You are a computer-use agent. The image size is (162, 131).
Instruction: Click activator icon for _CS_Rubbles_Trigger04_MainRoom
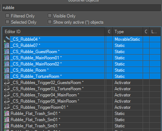pyautogui.click(x=7, y=95)
